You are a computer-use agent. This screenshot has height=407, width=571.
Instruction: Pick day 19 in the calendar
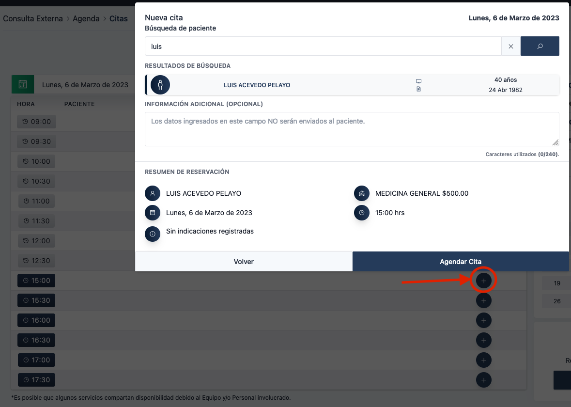(x=557, y=283)
